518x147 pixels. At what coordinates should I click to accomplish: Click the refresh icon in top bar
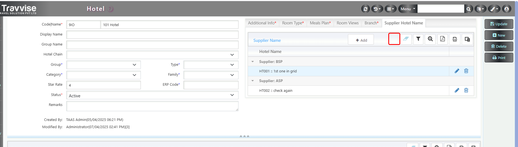365,9
